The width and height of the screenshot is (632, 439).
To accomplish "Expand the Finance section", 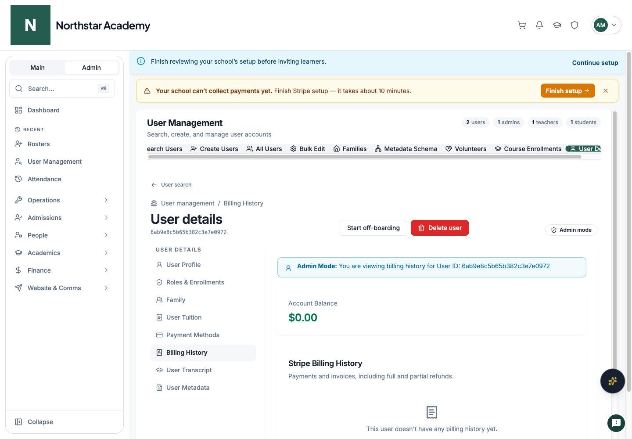I will click(62, 270).
